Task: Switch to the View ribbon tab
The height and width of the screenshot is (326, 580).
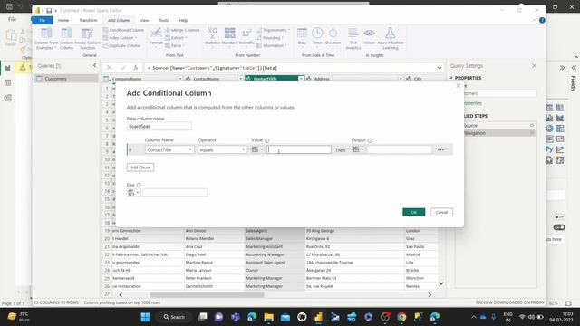Action: 145,20
